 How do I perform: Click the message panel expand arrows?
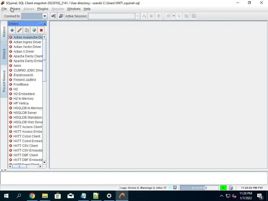(x=4, y=170)
